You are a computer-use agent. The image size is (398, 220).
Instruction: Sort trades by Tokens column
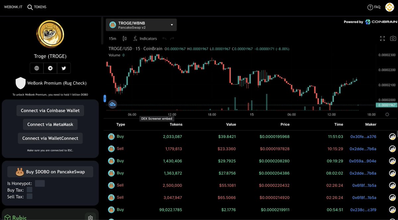pos(176,124)
